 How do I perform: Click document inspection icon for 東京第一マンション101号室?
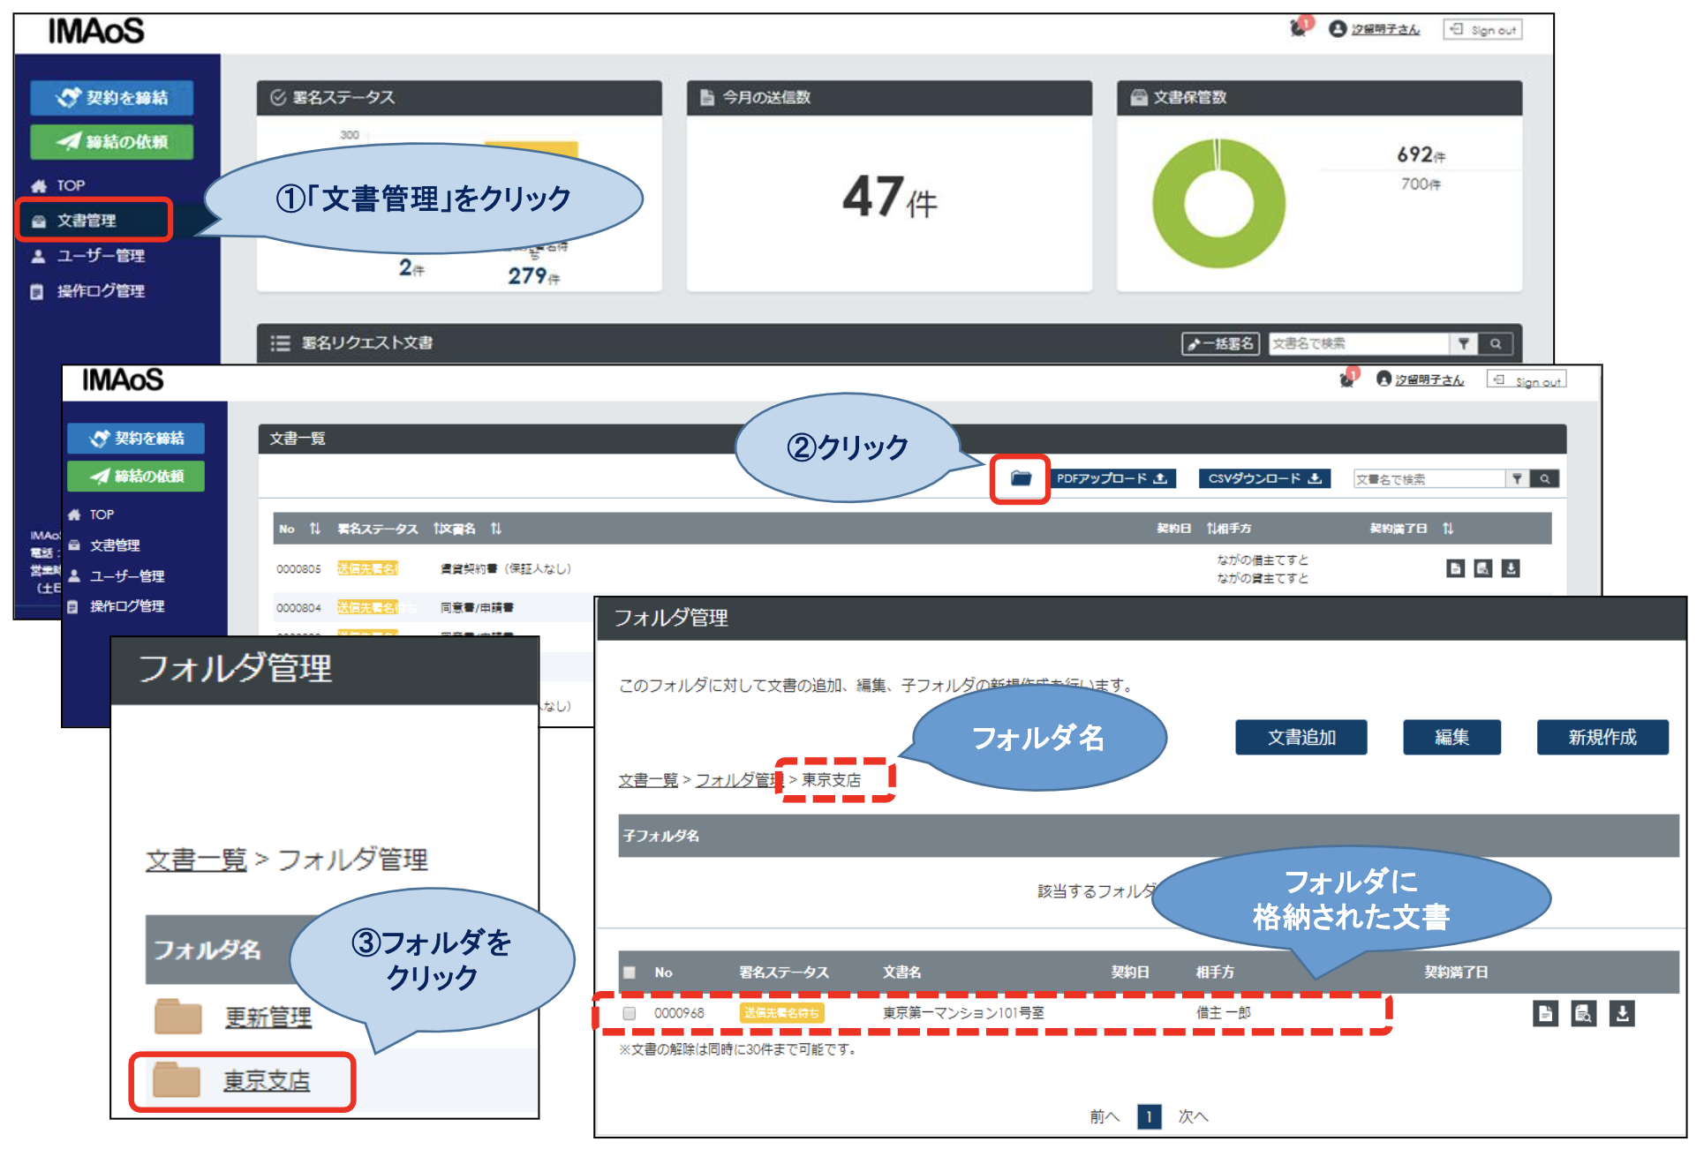coord(1584,1013)
